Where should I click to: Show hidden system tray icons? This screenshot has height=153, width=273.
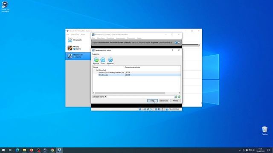240,150
